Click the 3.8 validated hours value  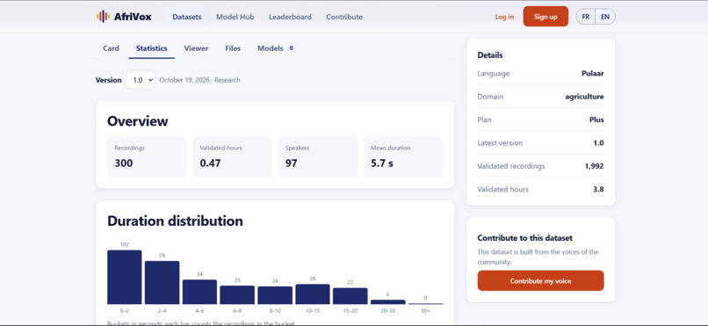598,189
